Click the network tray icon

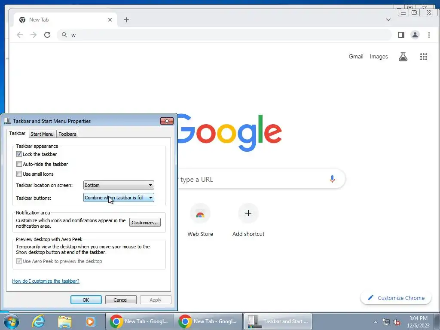386,322
